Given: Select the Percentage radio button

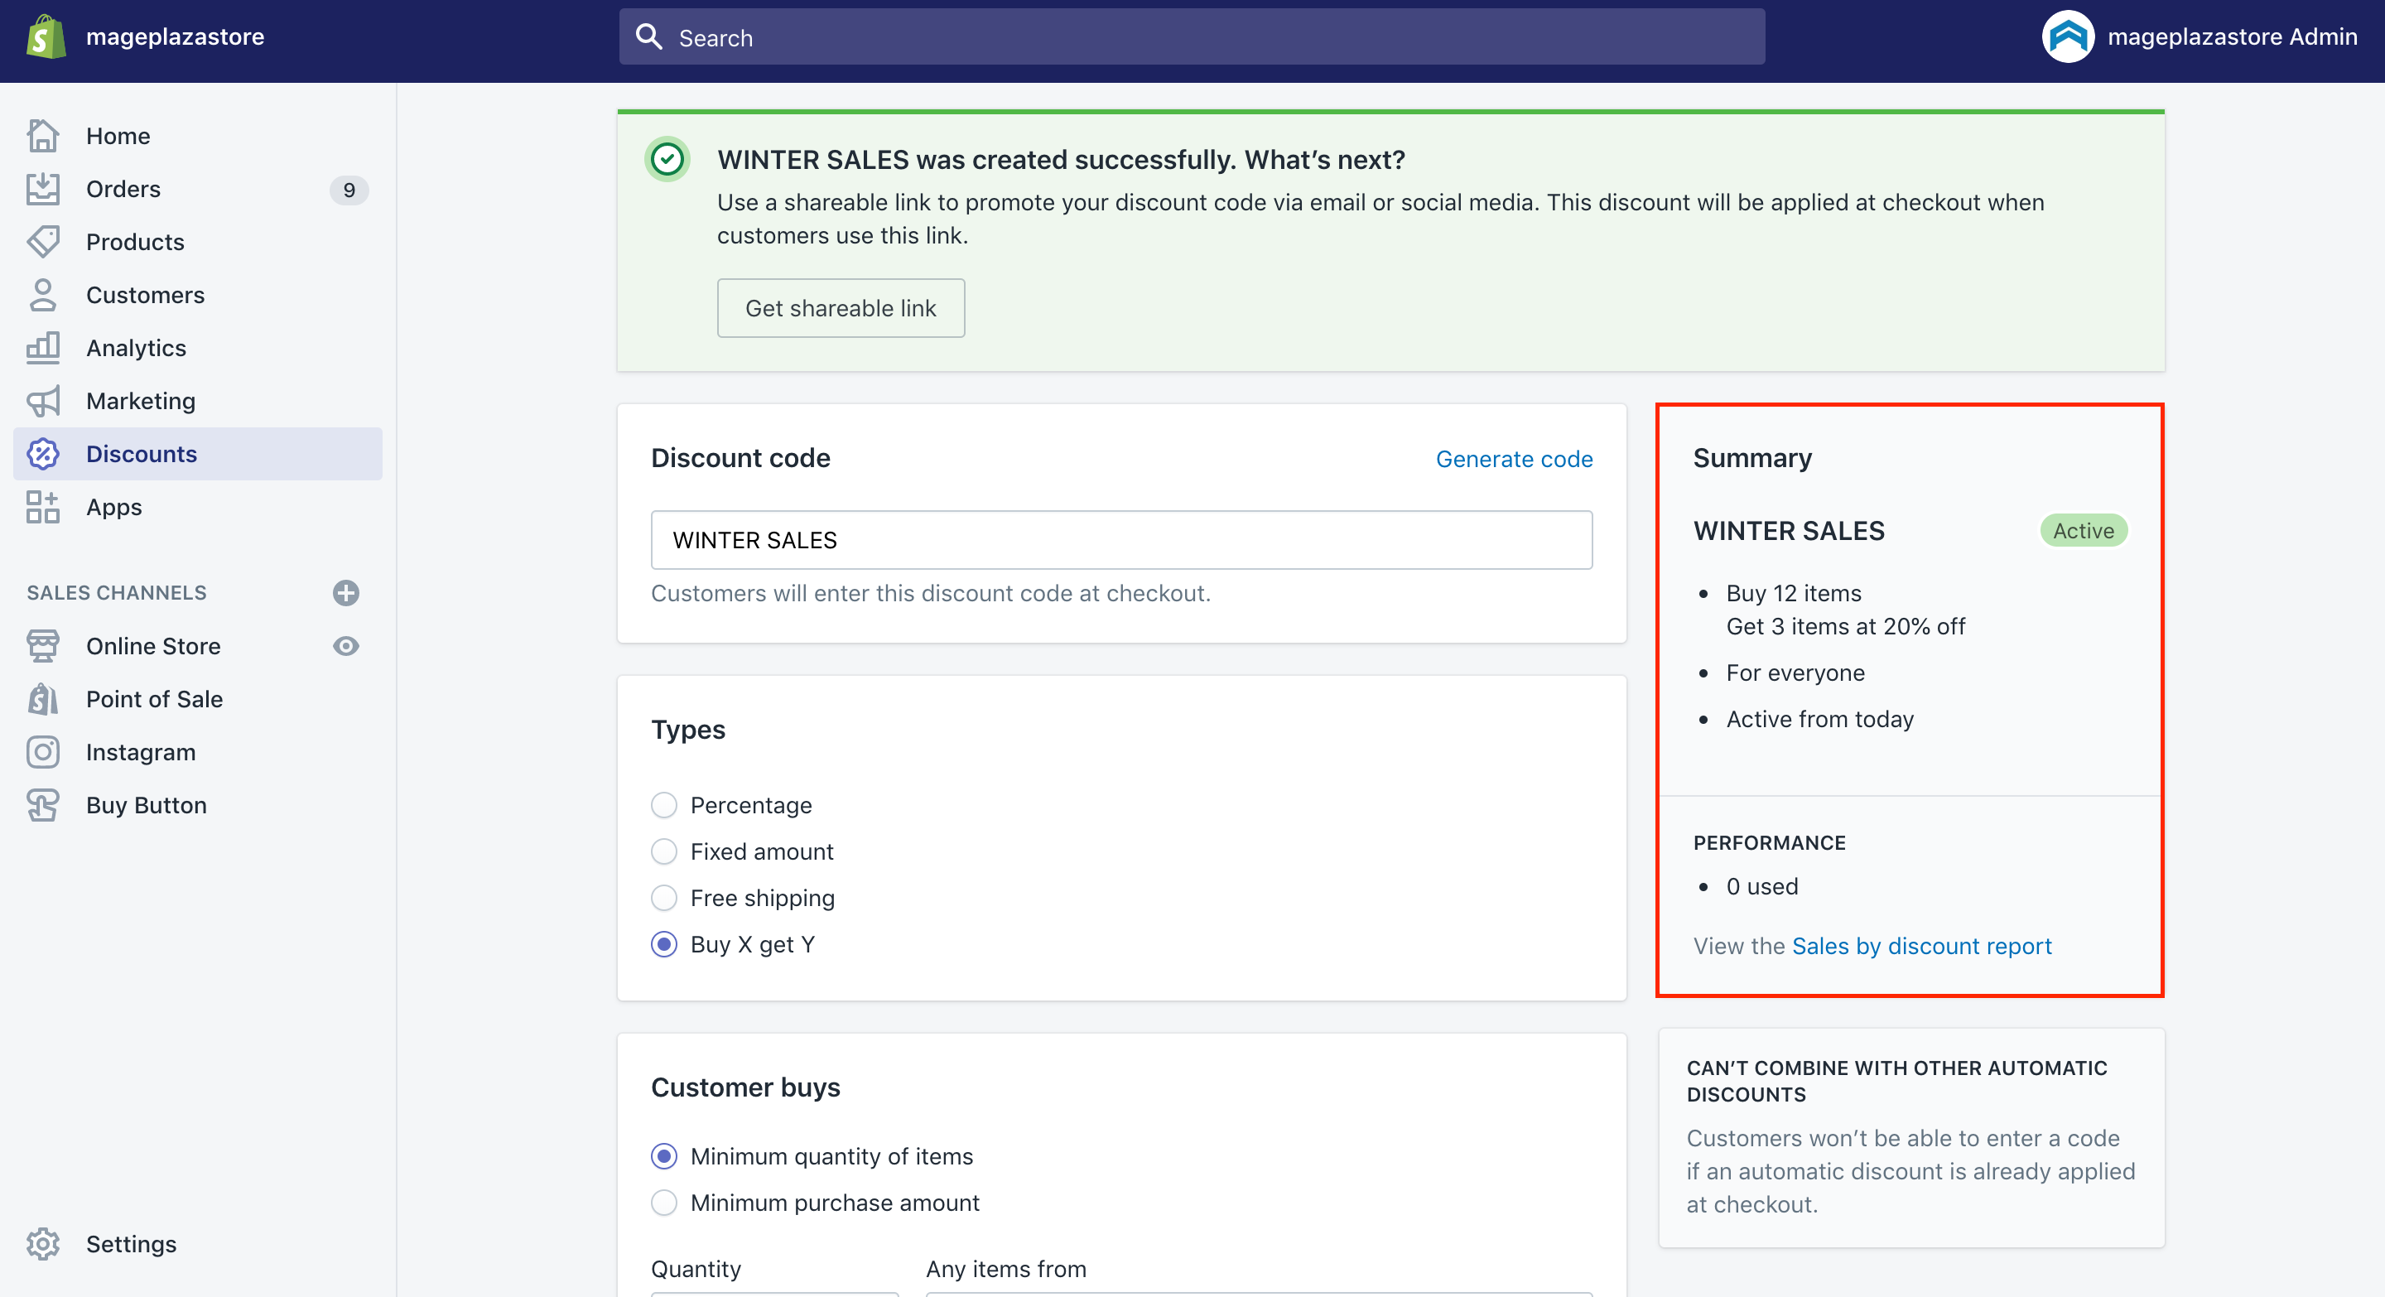Looking at the screenshot, I should (x=664, y=805).
